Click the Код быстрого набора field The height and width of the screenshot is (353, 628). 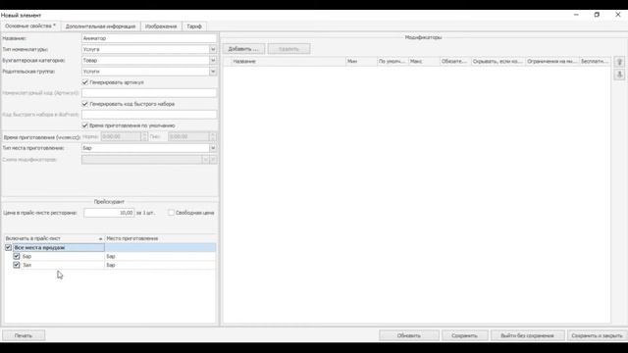point(149,115)
